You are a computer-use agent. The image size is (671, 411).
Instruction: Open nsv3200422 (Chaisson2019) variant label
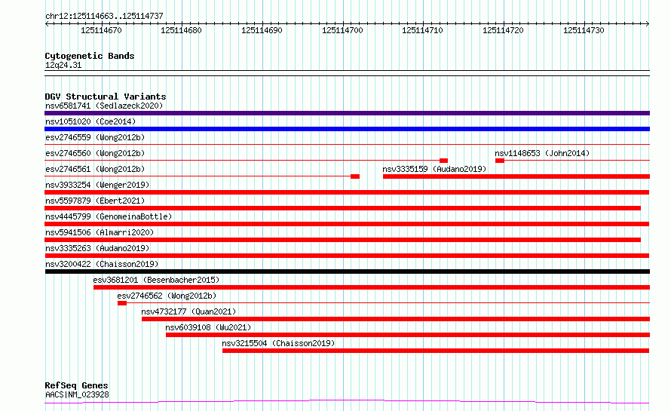point(102,264)
